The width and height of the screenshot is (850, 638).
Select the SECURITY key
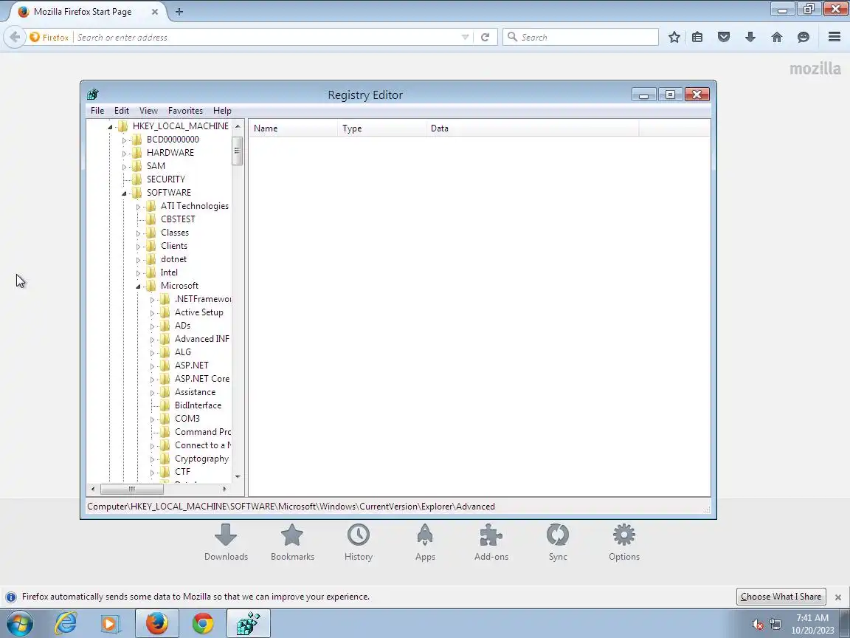(166, 179)
